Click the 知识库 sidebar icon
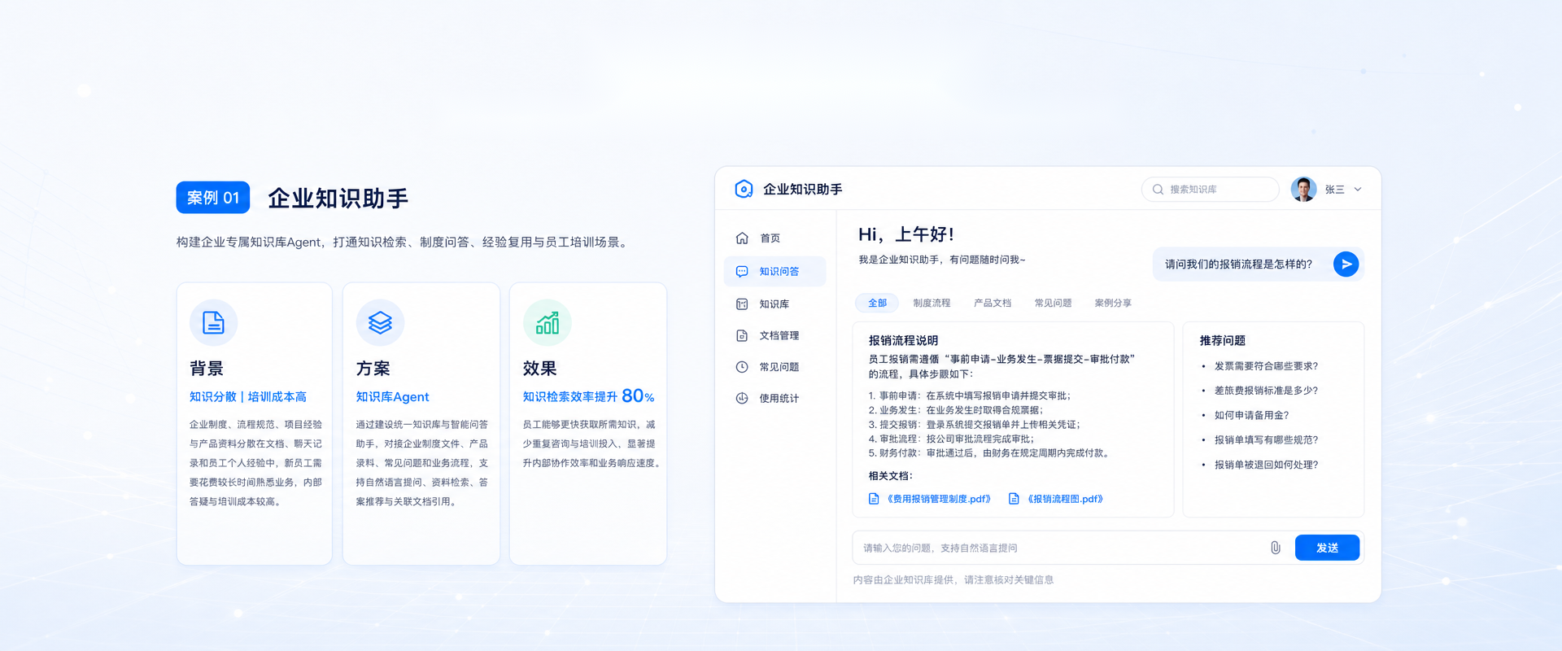Screen dimensions: 1562x651 (742, 304)
